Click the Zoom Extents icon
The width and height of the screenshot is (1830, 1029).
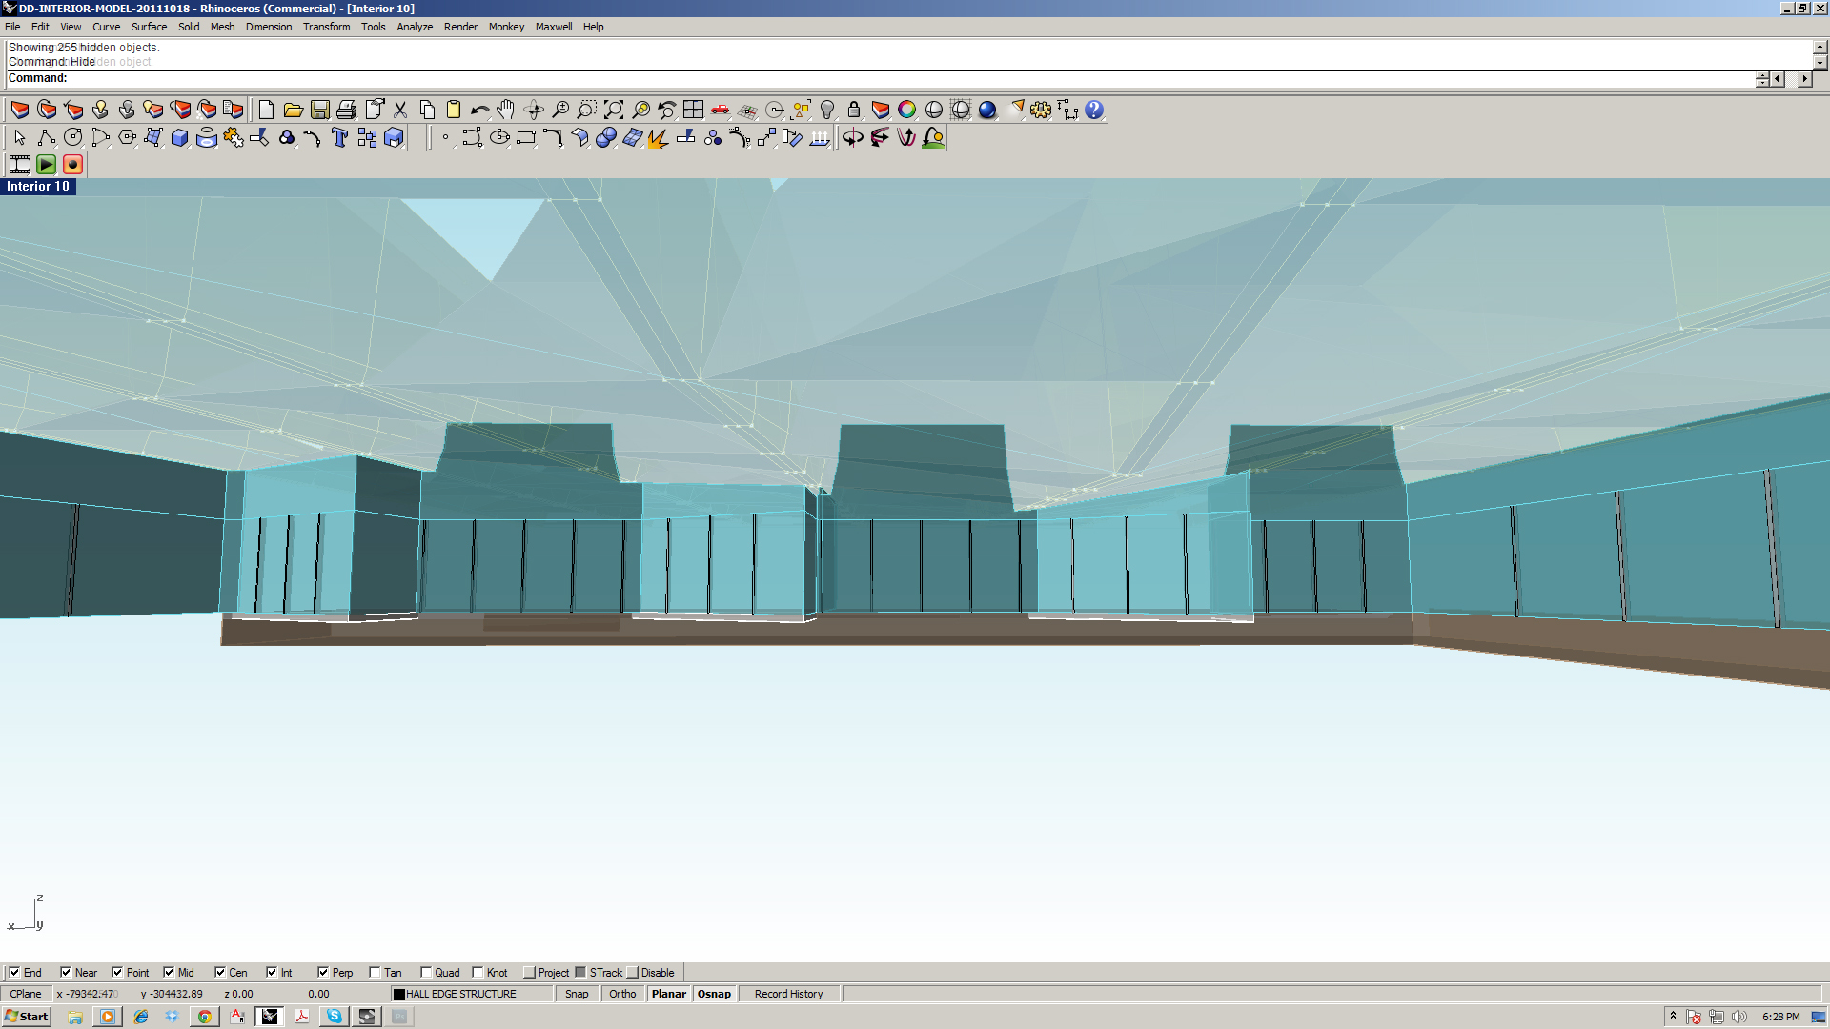(614, 110)
